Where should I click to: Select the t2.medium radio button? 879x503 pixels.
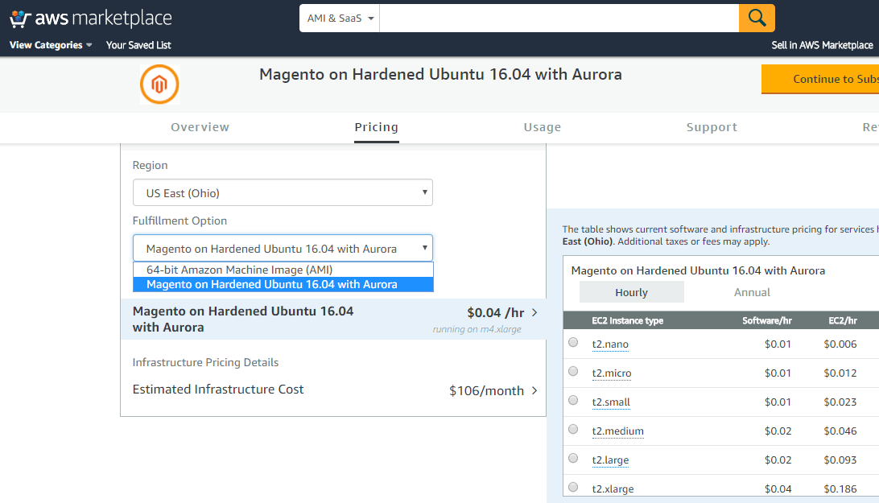click(x=573, y=430)
